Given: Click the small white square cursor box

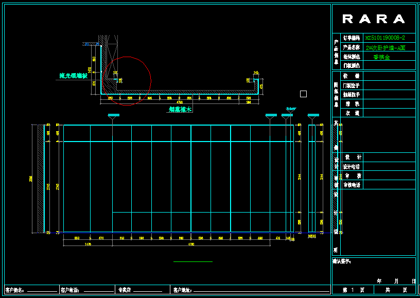Looking at the screenshot, I should pyautogui.click(x=303, y=94).
